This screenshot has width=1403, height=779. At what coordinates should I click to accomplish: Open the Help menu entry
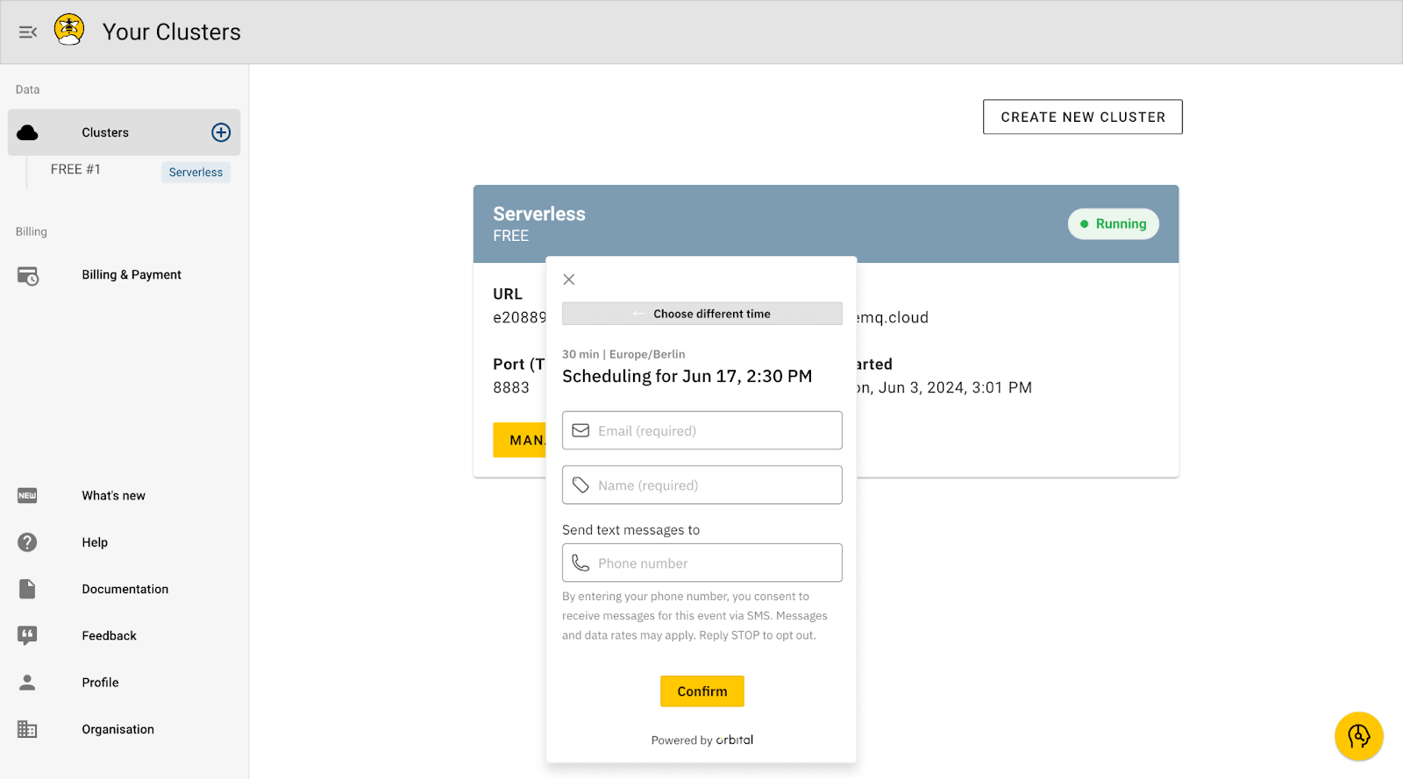click(x=95, y=542)
